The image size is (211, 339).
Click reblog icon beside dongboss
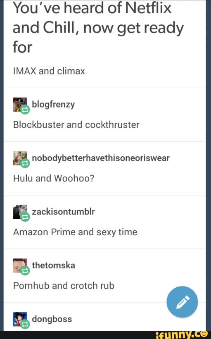25,325
